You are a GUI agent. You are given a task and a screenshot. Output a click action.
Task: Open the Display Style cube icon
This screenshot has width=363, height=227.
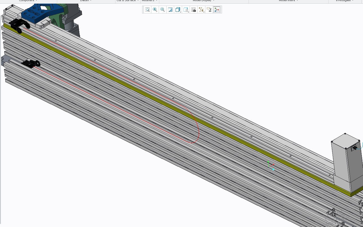tap(178, 9)
